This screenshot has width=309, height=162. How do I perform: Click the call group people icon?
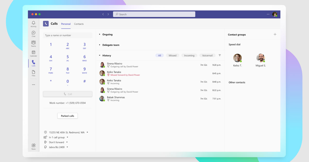pos(45,137)
